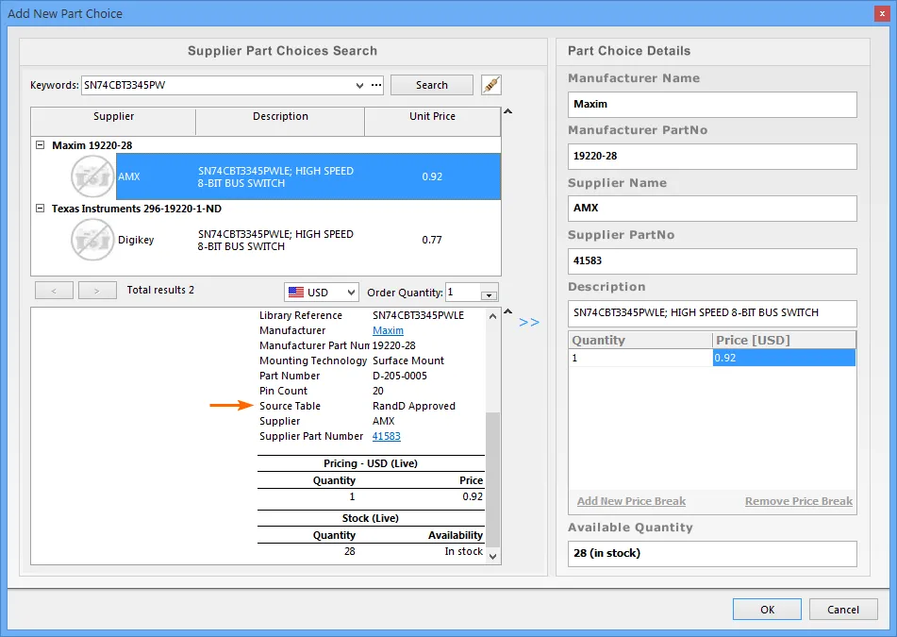Click the no-image placeholder for Digikey supplier
The width and height of the screenshot is (897, 637).
point(92,240)
